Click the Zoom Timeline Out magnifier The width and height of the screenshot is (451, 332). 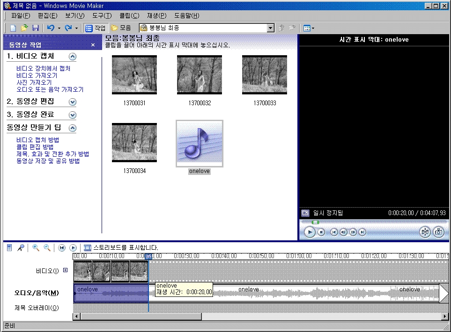pyautogui.click(x=47, y=247)
